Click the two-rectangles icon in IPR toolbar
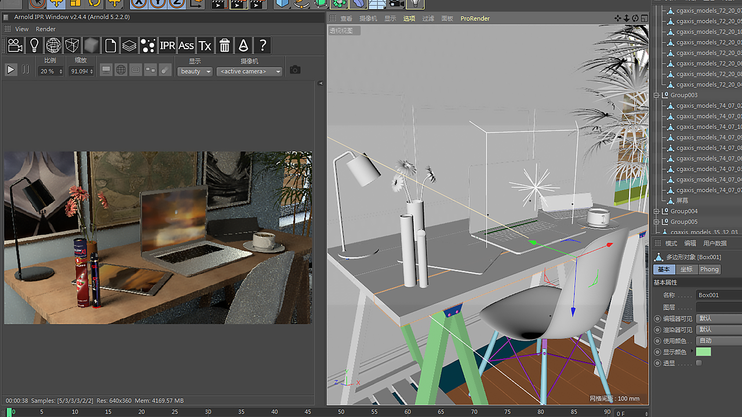Image resolution: width=742 pixels, height=417 pixels. 150,70
